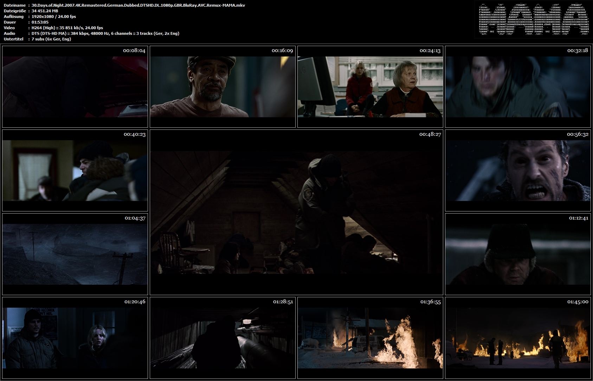
Task: Select the thumbnail at timestamp 00:08:04
Action: tap(75, 87)
